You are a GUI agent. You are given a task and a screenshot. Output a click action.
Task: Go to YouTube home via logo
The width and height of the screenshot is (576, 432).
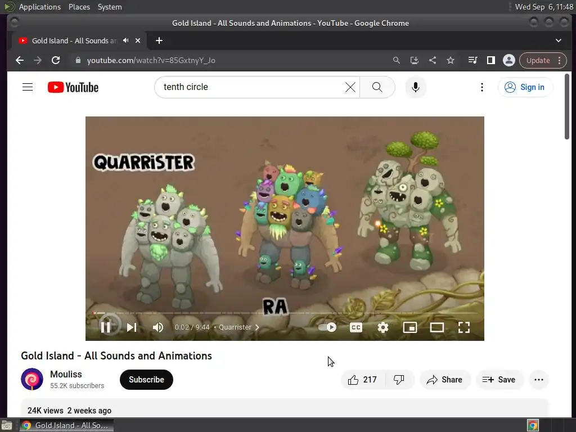[x=73, y=87]
